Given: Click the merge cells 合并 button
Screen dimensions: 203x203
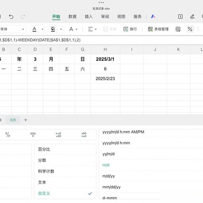Looking at the screenshot, I should pyautogui.click(x=110, y=29).
